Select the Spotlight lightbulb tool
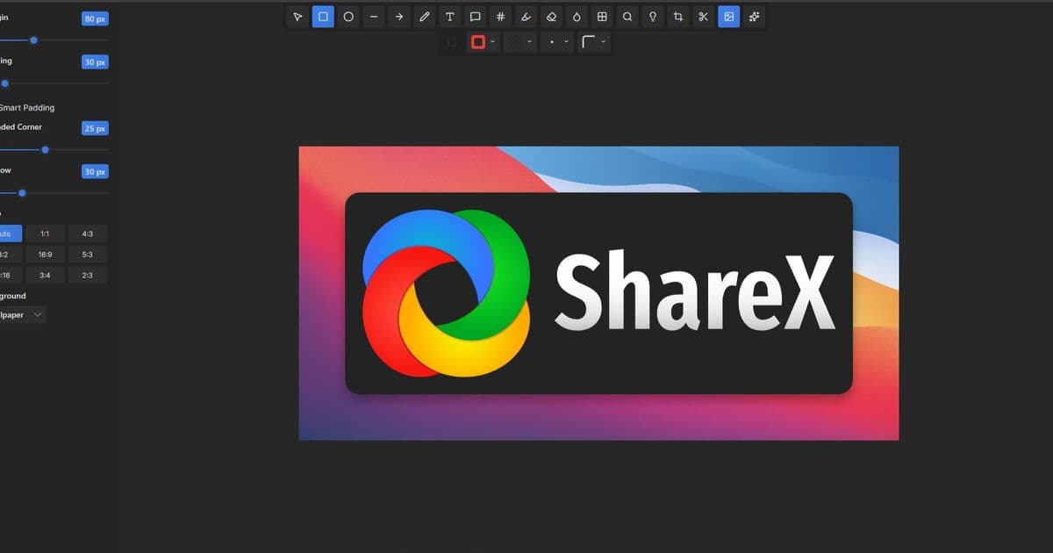Image resolution: width=1053 pixels, height=553 pixels. point(653,17)
